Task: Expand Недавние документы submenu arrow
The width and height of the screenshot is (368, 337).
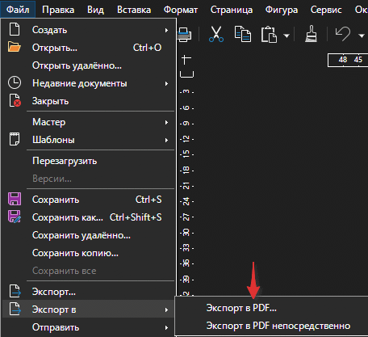Action: pyautogui.click(x=166, y=83)
